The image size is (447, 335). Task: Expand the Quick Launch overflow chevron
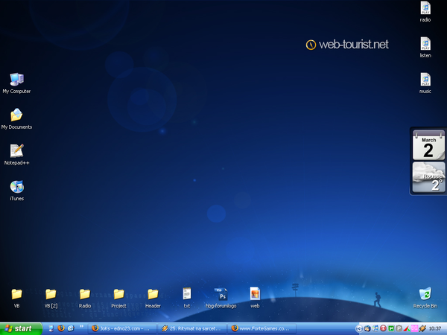[x=81, y=327]
